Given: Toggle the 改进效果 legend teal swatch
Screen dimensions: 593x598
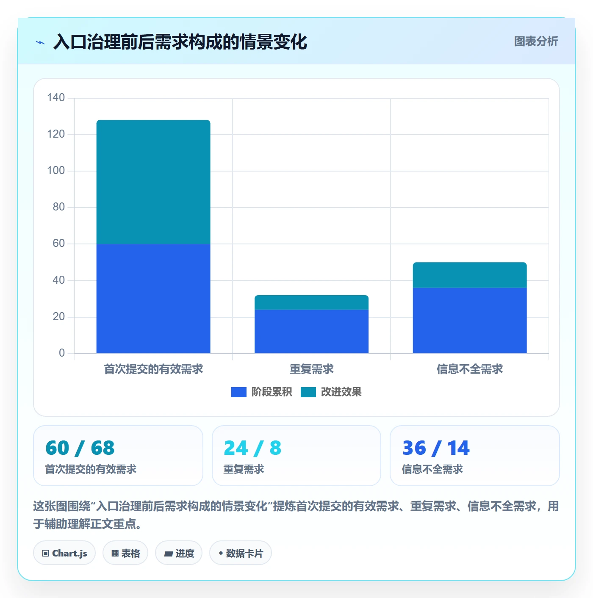Looking at the screenshot, I should point(308,392).
